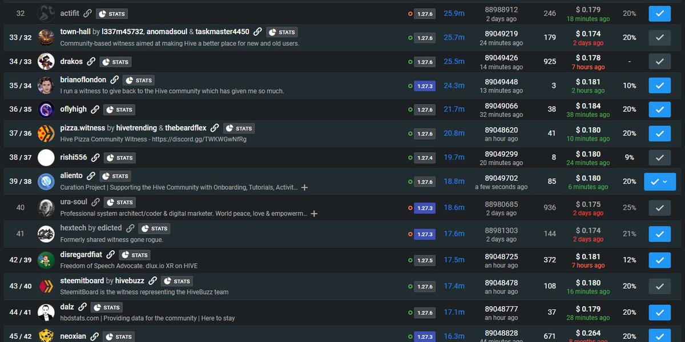Click pizza.witness avatar image
685x342 pixels.
(x=46, y=133)
